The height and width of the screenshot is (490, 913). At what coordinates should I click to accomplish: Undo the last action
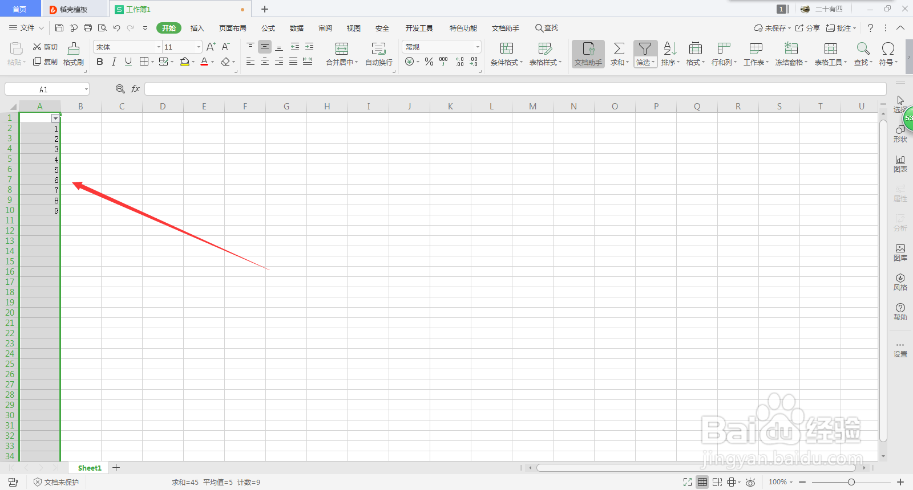point(116,27)
